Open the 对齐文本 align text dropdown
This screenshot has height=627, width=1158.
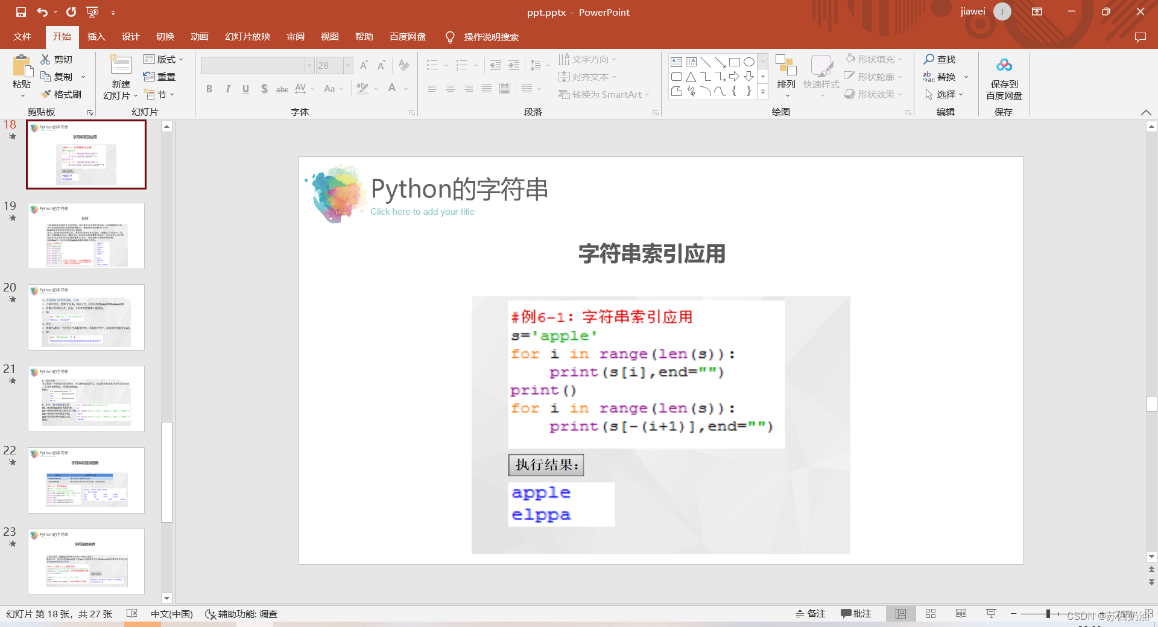587,77
